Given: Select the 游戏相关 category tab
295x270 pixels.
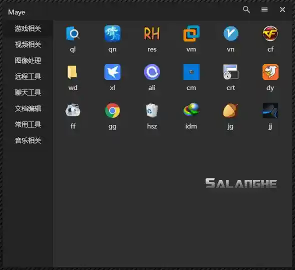Looking at the screenshot, I should [28, 28].
